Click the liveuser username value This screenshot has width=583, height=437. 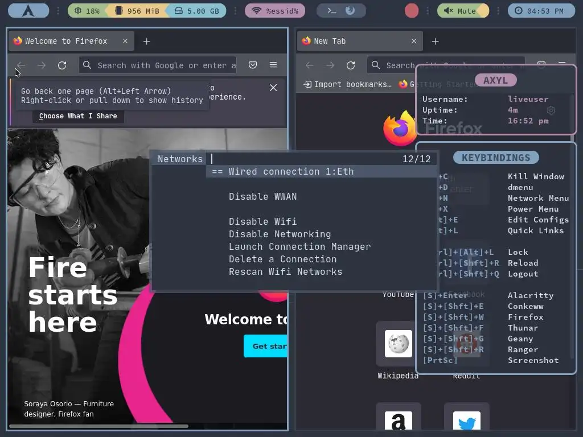click(528, 99)
